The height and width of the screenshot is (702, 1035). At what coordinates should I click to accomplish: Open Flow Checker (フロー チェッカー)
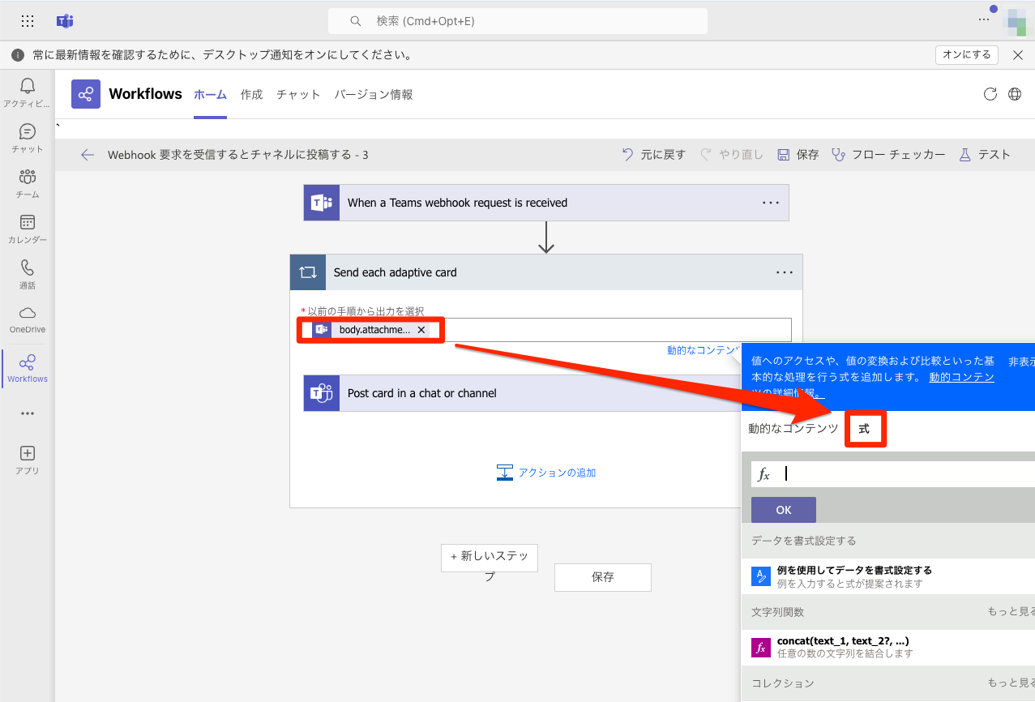[888, 155]
